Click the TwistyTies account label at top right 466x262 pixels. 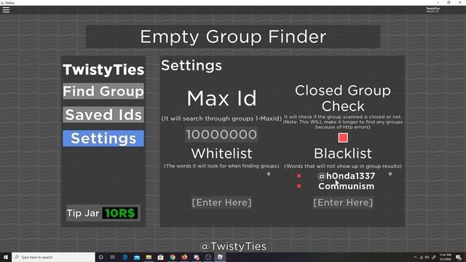[433, 9]
